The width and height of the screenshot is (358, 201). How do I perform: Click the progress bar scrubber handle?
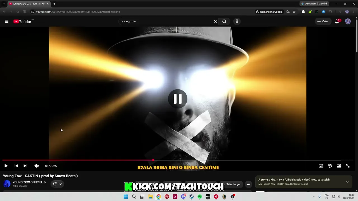(153, 160)
